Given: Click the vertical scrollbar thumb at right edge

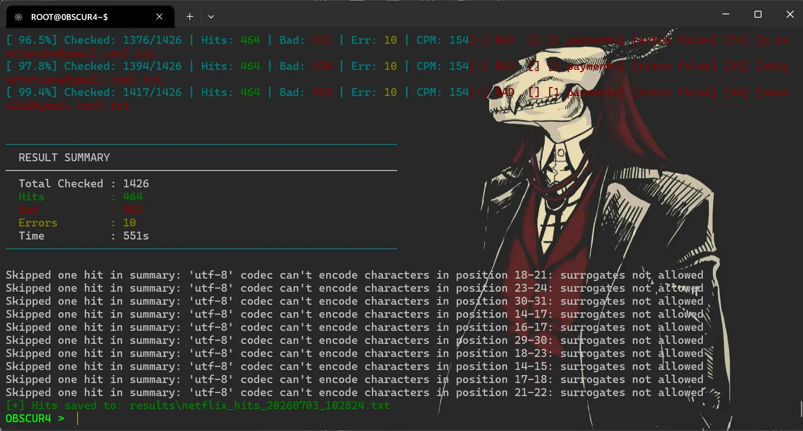Looking at the screenshot, I should (x=801, y=409).
